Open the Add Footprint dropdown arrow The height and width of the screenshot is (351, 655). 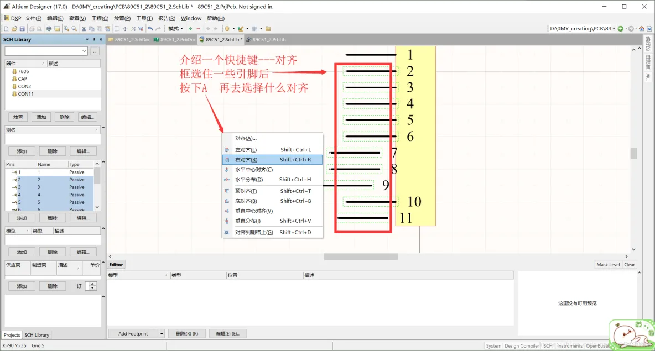pos(161,333)
